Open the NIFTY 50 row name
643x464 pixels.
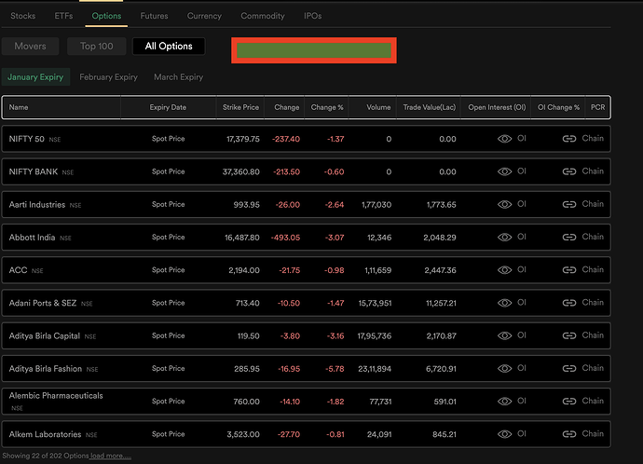[x=27, y=139]
